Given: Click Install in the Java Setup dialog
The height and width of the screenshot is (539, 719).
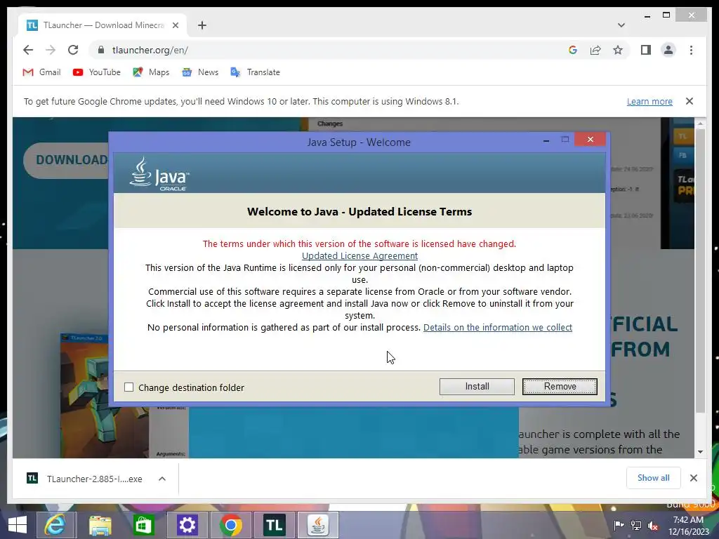Looking at the screenshot, I should coord(477,387).
